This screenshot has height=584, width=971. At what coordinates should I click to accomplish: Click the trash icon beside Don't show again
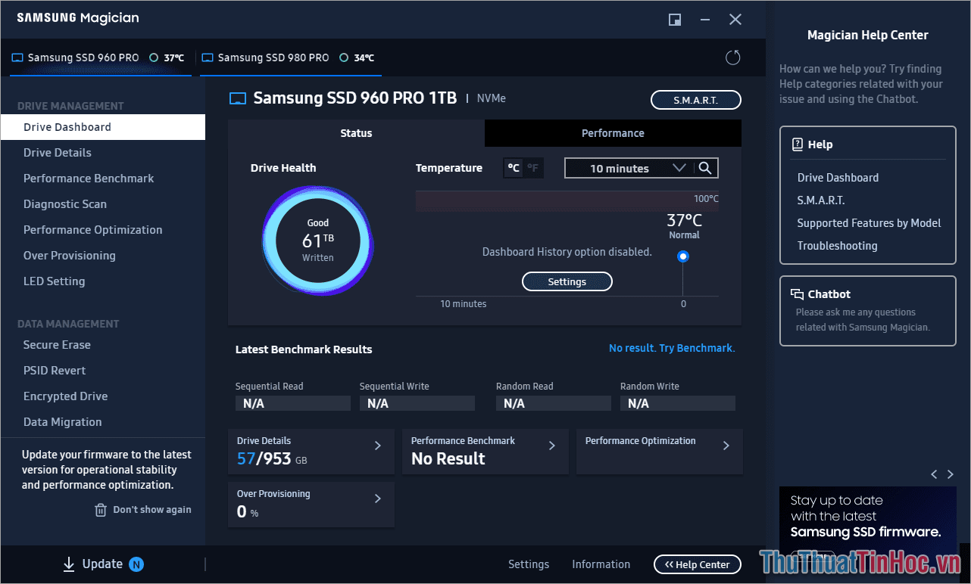(x=101, y=510)
